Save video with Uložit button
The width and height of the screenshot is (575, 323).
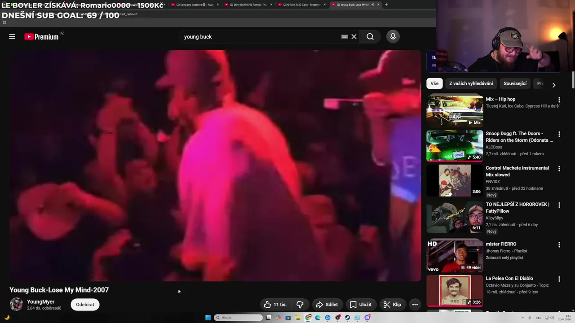click(x=361, y=305)
